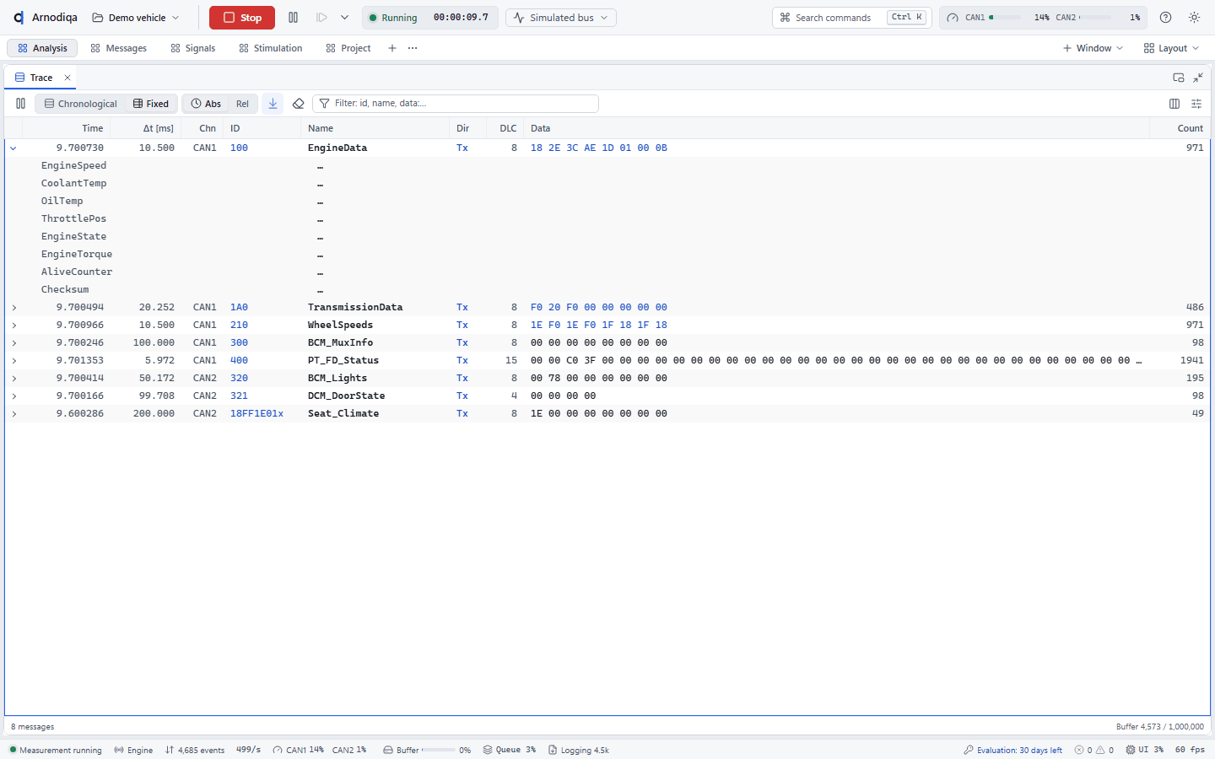Pop out the Trace panel to floating window
This screenshot has width=1215, height=759.
point(1179,78)
